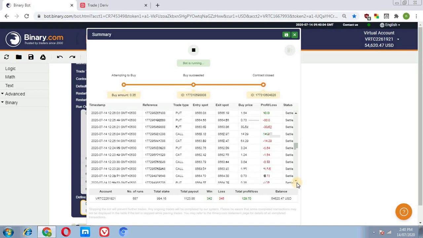Go back using the browser back arrow
Screen dimensions: 423x238
tap(7, 16)
